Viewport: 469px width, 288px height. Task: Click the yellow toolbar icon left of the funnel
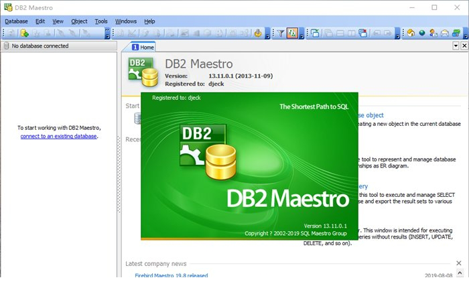(258, 33)
